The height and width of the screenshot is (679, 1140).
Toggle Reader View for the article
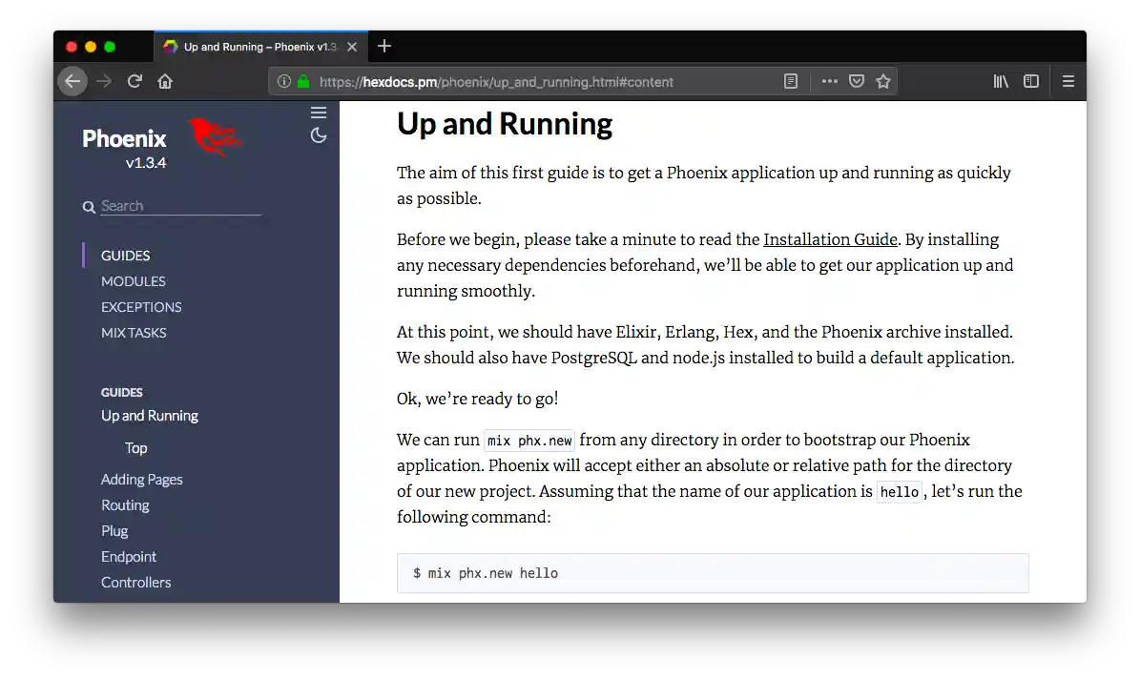click(x=791, y=81)
